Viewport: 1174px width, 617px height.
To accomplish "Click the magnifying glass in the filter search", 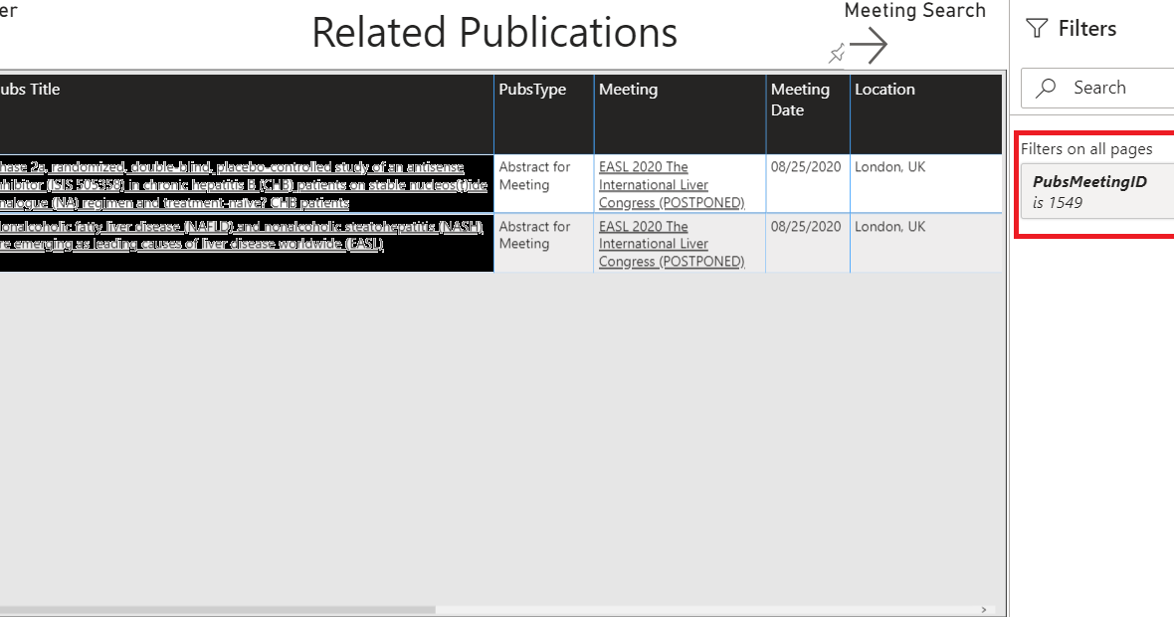I will [x=1045, y=88].
